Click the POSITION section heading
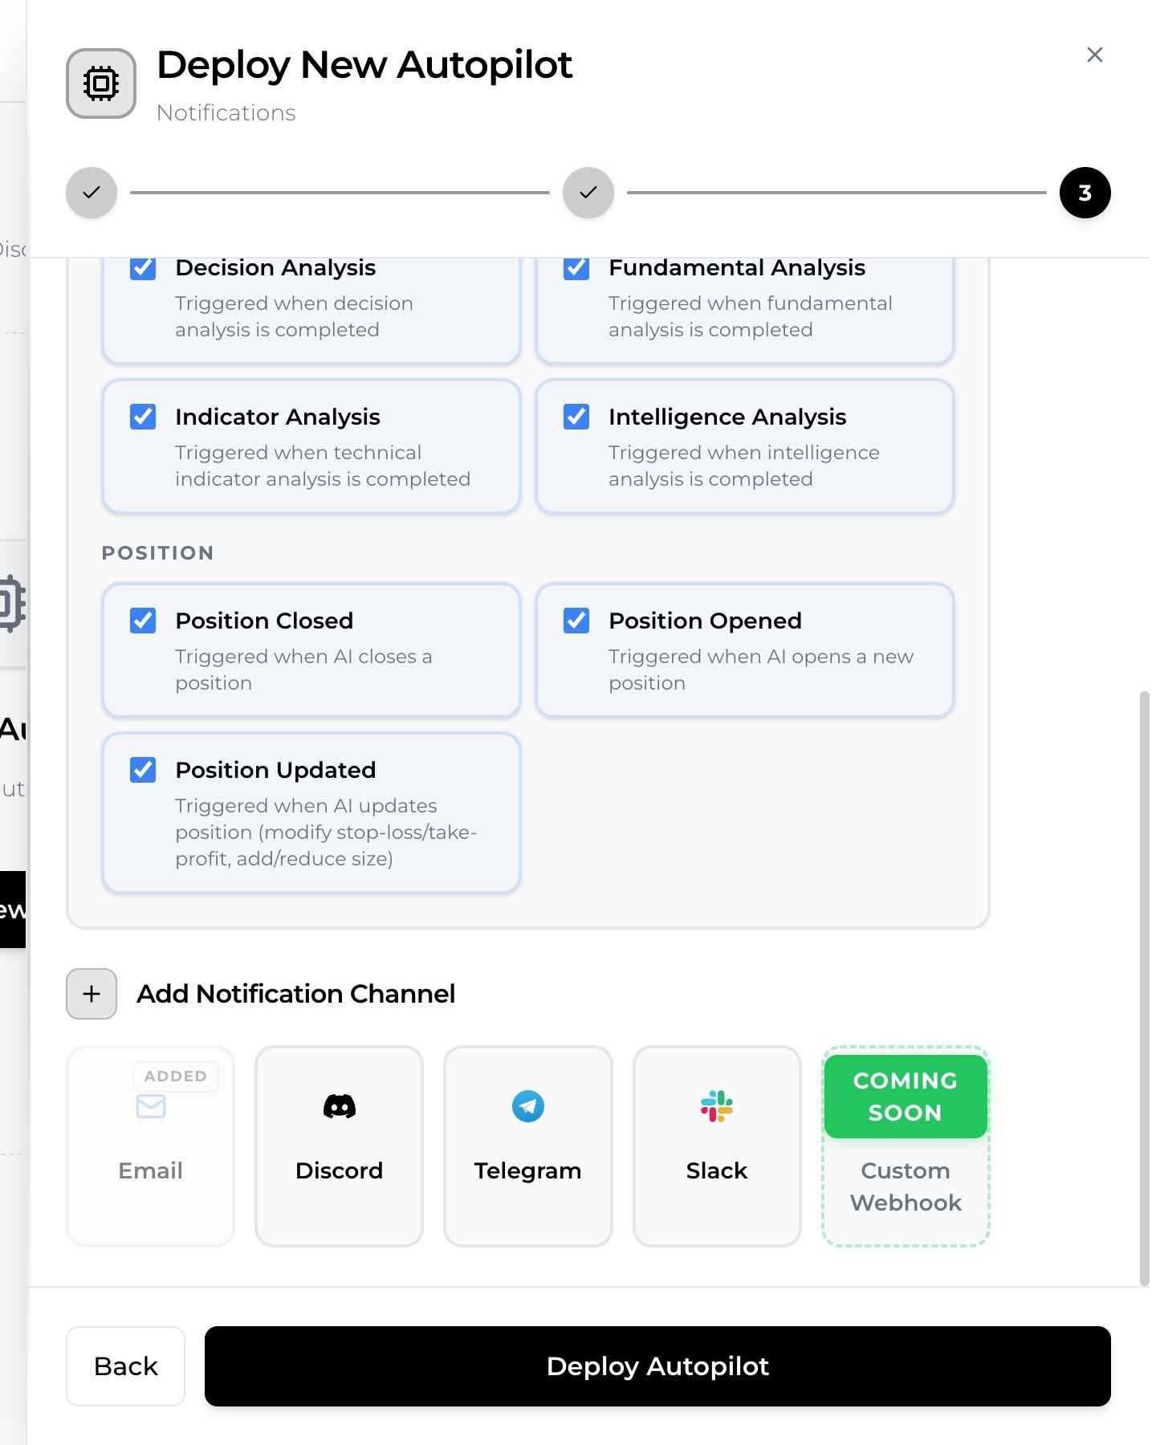The width and height of the screenshot is (1156, 1445). tap(158, 553)
